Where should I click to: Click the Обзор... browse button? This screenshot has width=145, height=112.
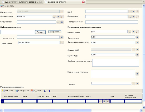tap(40, 32)
